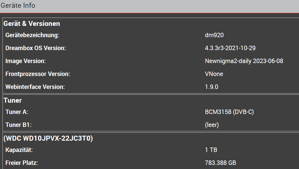The image size is (299, 169).
Task: Click the Frontprozessor Version label
Action: [38, 74]
